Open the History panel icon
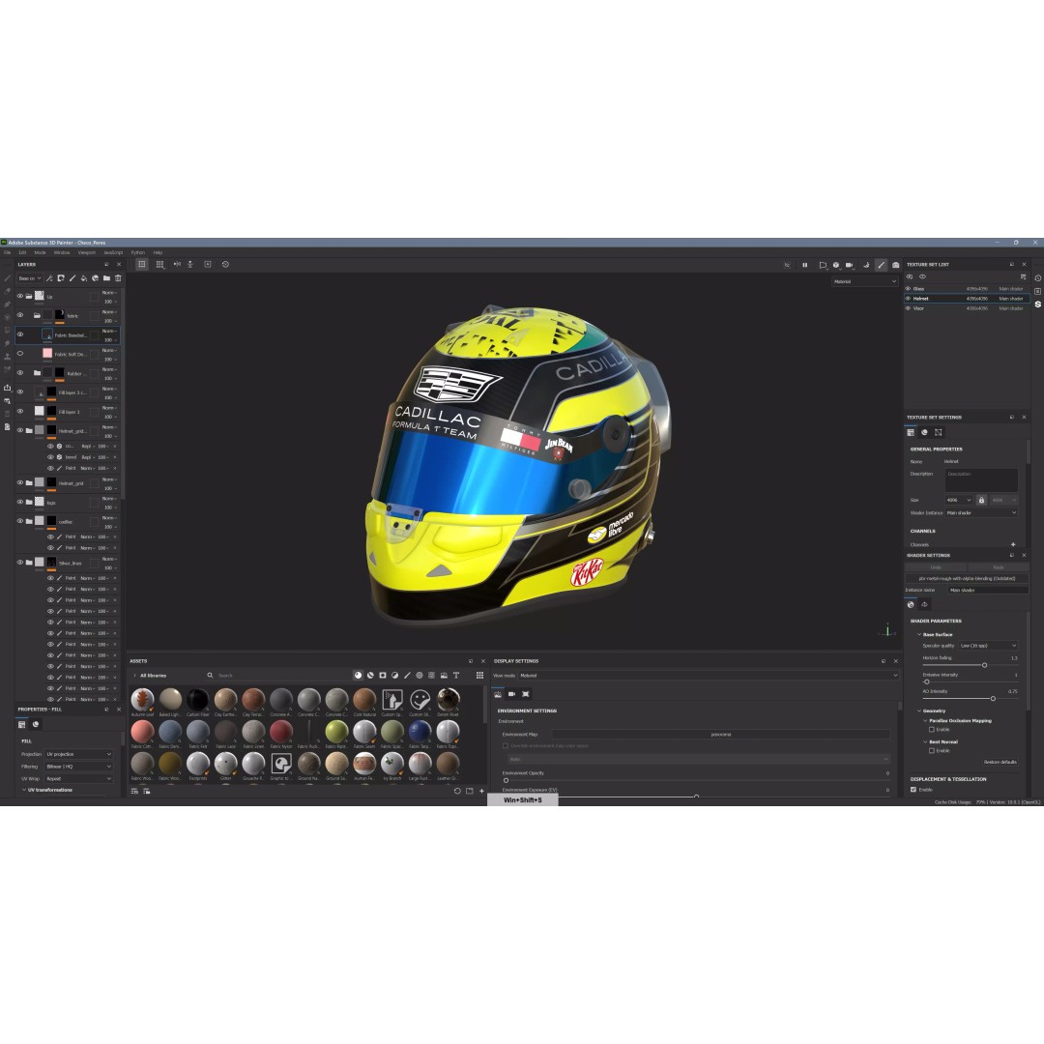 point(1038,278)
